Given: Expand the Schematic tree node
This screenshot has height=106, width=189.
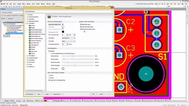Looking at the screenshot, I should coord(26,19).
